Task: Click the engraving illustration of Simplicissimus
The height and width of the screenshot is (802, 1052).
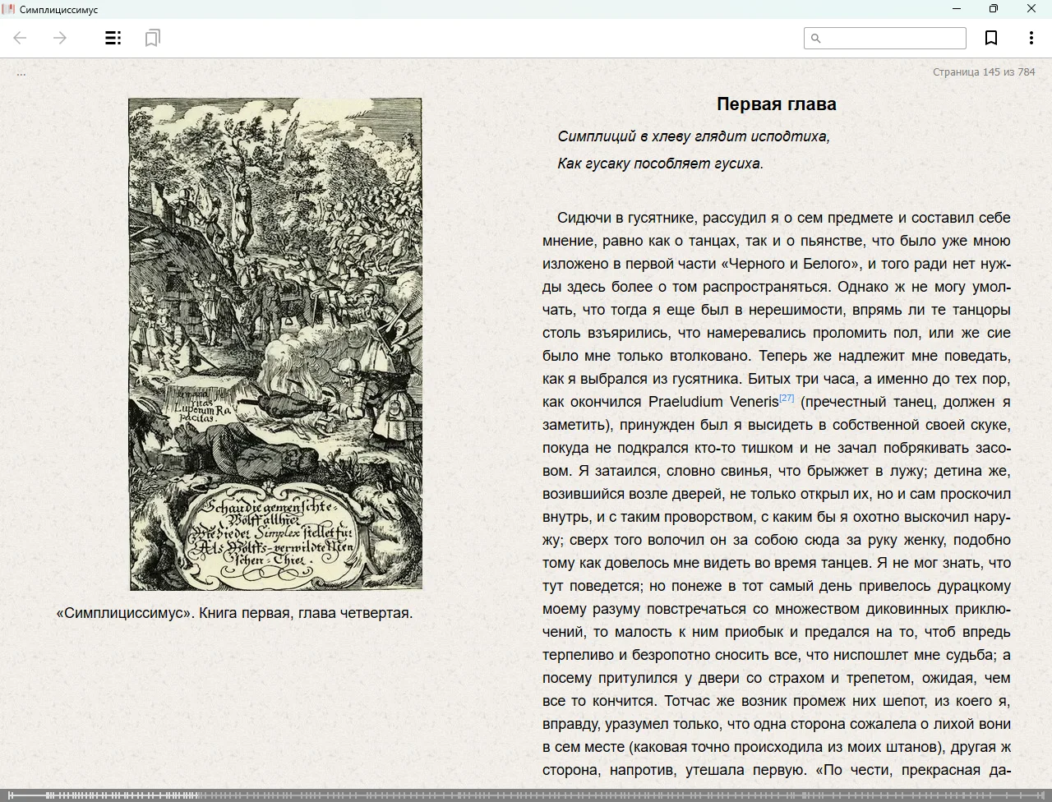Action: (x=275, y=343)
